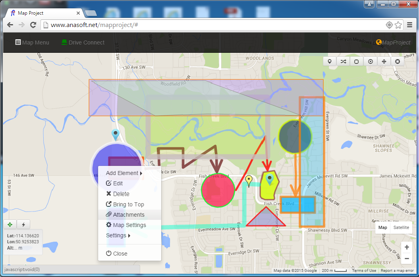419x277 pixels.
Task: Open the Chrome hamburger menu
Action: click(409, 25)
